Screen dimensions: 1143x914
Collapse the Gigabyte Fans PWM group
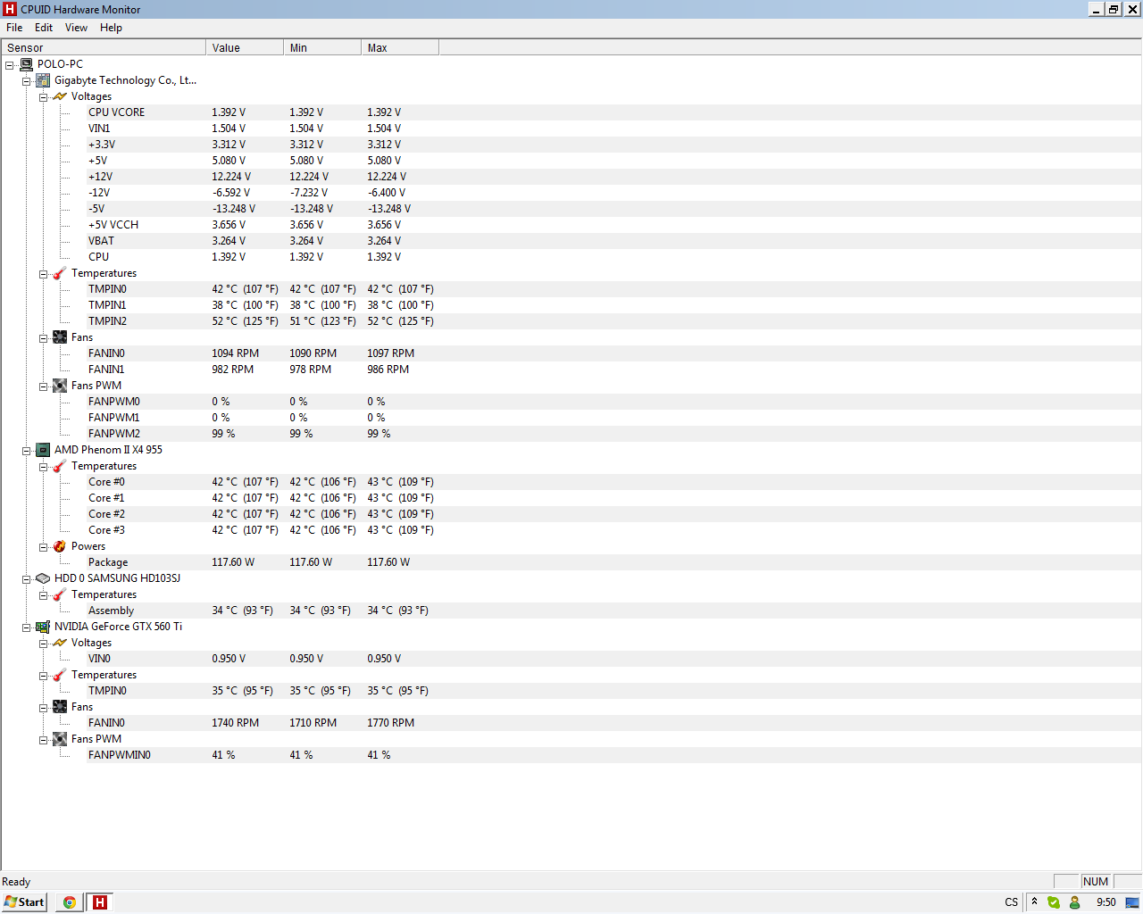click(43, 386)
